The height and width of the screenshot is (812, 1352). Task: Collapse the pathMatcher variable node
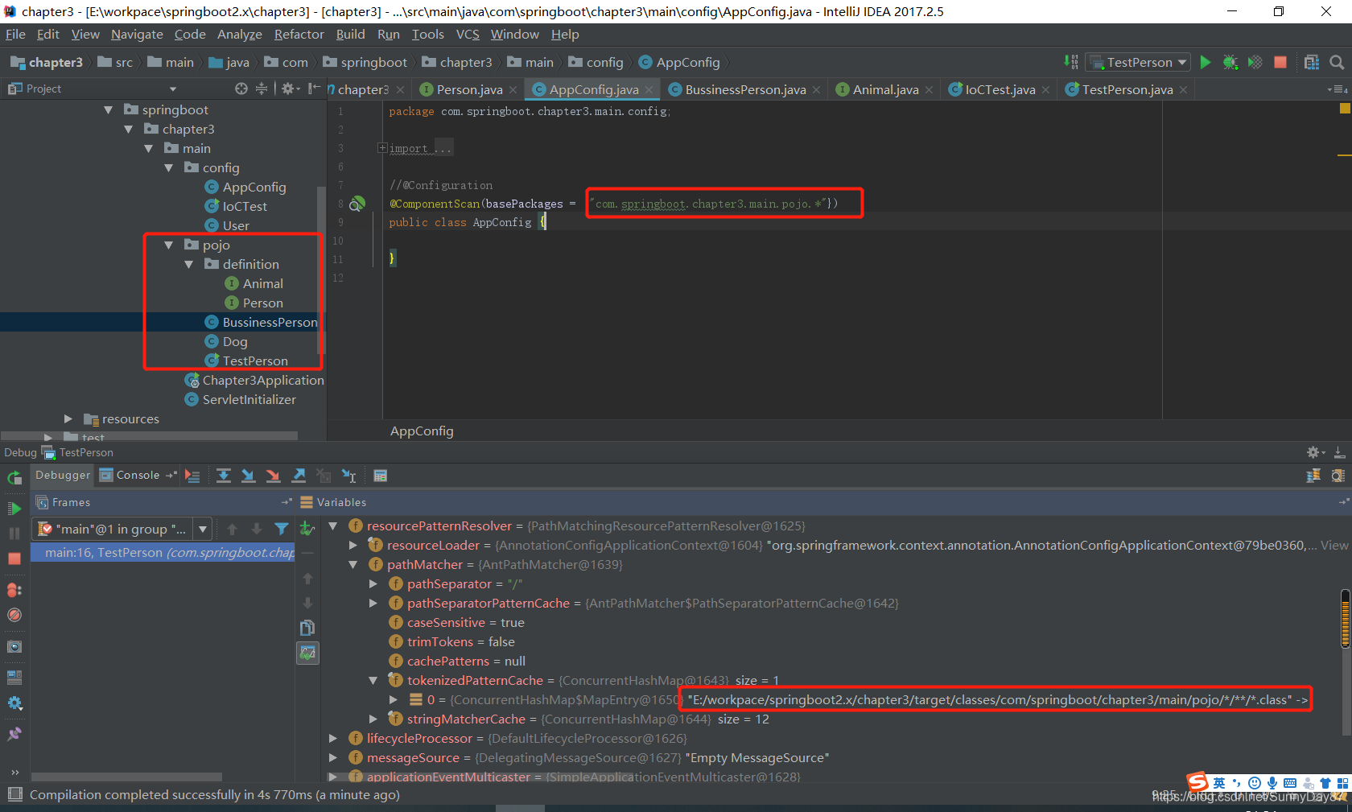(x=353, y=564)
